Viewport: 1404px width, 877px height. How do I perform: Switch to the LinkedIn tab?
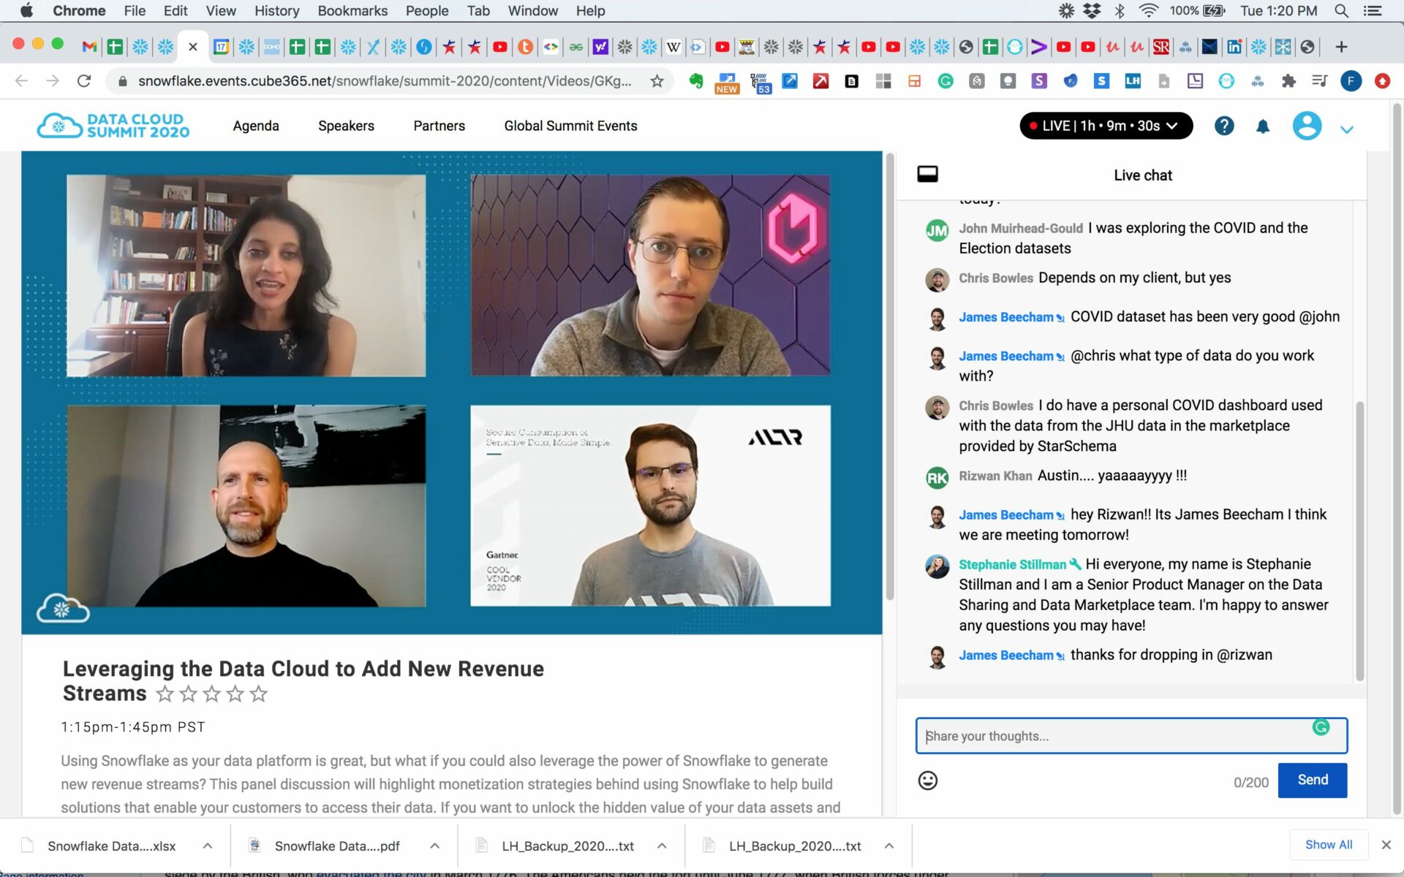click(1234, 47)
